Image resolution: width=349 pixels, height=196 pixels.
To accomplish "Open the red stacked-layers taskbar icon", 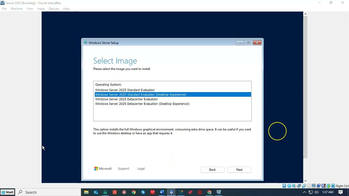I will [190, 192].
